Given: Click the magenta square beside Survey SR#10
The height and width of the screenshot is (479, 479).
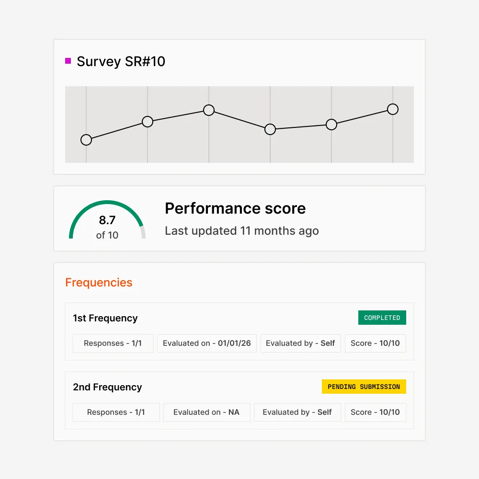Looking at the screenshot, I should [68, 61].
